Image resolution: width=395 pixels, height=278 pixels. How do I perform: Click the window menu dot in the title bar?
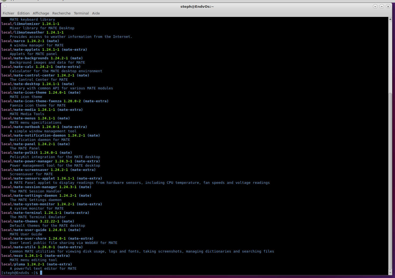[x=5, y=6]
